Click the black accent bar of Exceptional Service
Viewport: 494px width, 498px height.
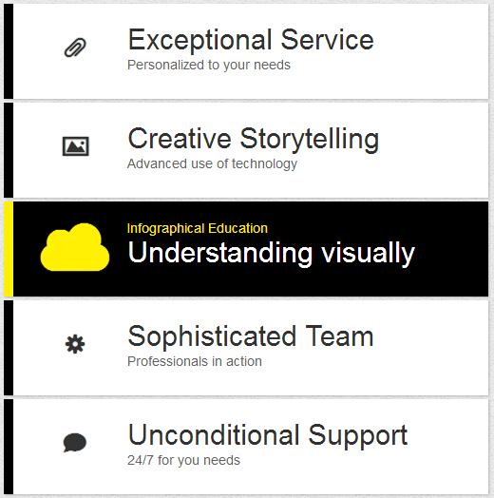9,51
